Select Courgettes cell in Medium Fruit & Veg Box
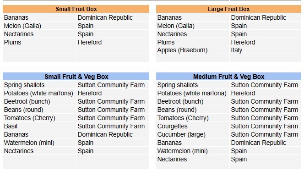This screenshot has height=171, width=304. point(193,126)
